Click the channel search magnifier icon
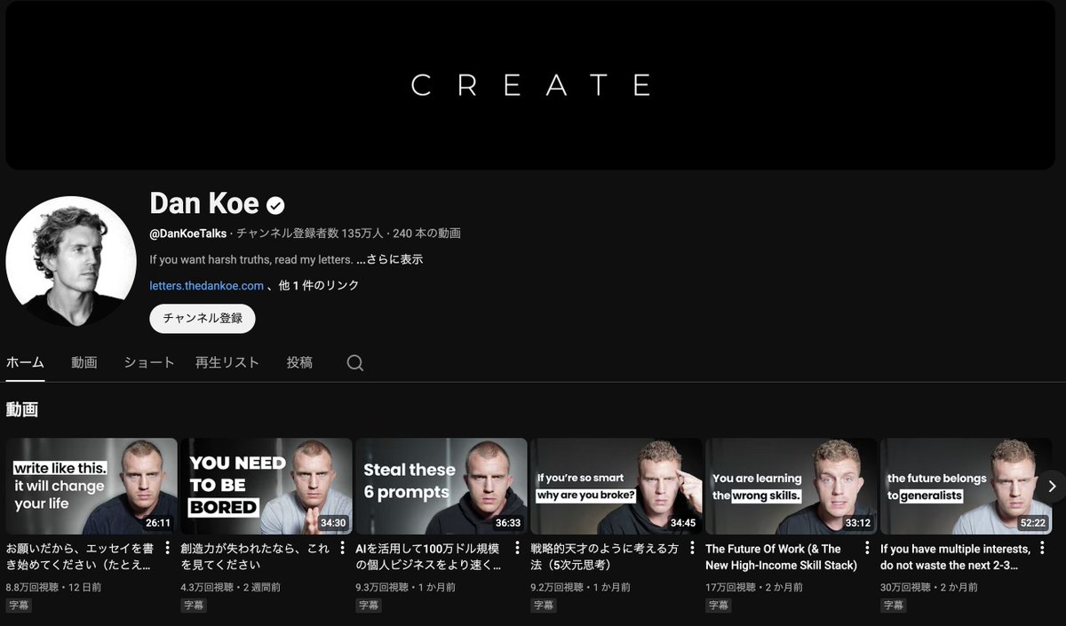 point(355,363)
